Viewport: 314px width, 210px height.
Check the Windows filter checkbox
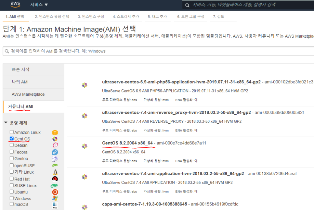pos(12,198)
